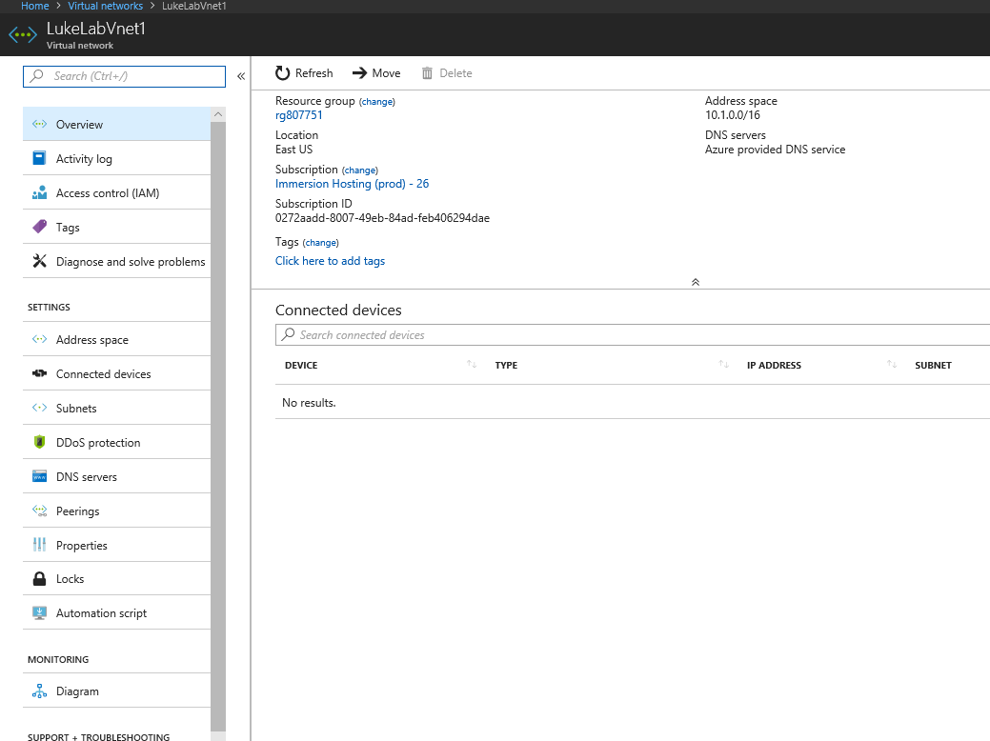Viewport: 990px width, 741px height.
Task: Focus the sidebar Search (Ctrl+/) field
Action: [125, 76]
